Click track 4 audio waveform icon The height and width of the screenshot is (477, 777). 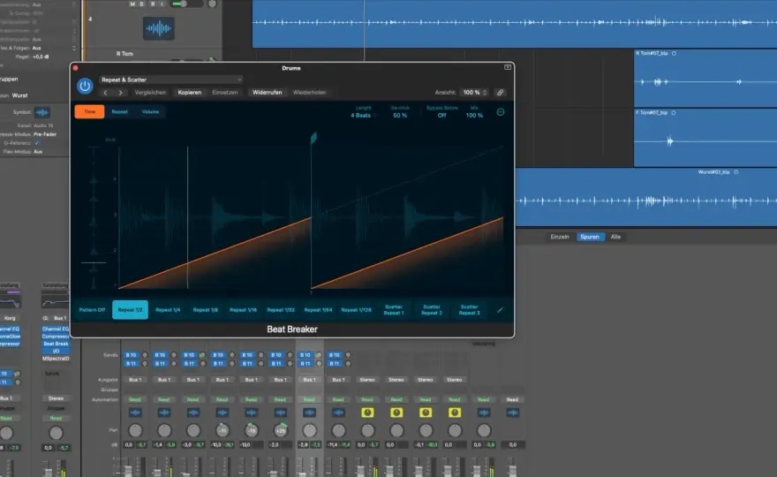click(159, 28)
